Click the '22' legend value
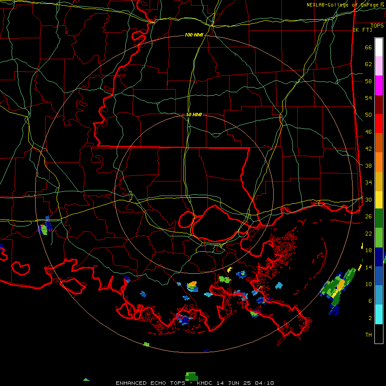 click(368, 233)
